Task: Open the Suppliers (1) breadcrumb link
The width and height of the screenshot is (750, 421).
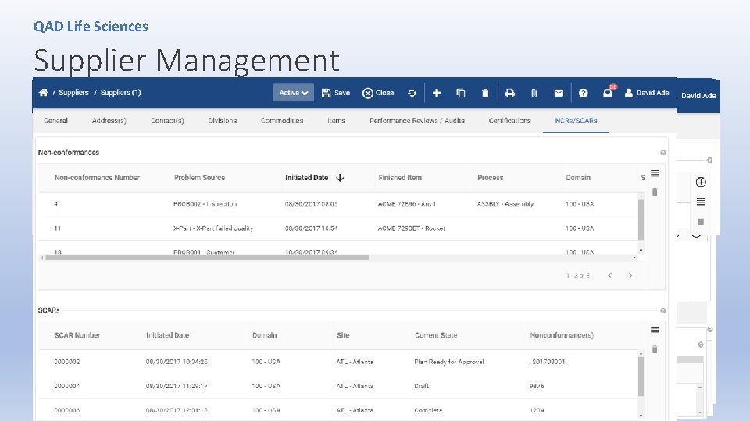Action: coord(120,93)
